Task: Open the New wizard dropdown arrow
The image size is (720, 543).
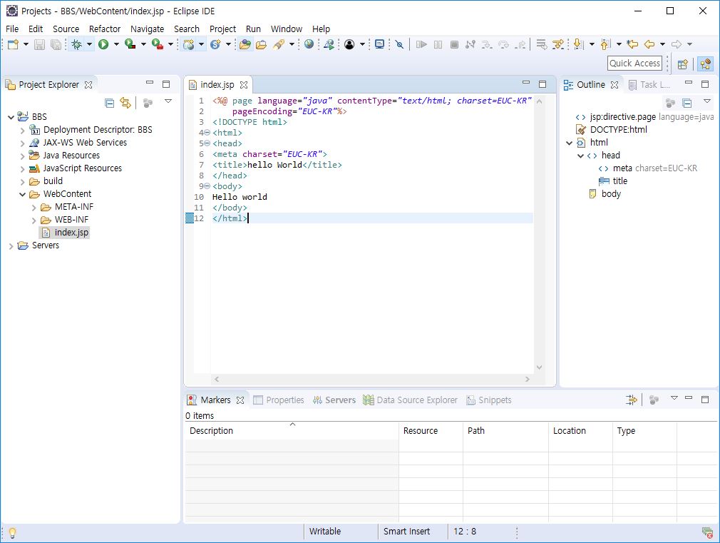Action: (26, 44)
